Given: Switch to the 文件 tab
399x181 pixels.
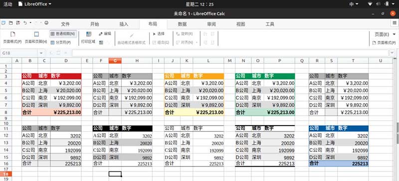Looking at the screenshot, I should (65, 24).
